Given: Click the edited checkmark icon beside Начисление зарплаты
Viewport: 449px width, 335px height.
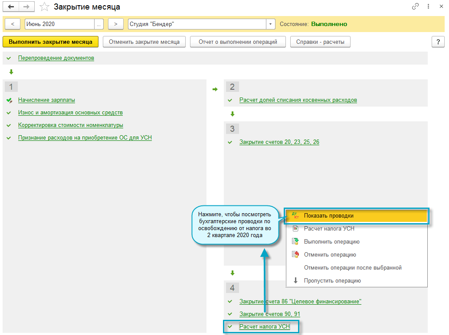Looking at the screenshot, I should point(9,100).
